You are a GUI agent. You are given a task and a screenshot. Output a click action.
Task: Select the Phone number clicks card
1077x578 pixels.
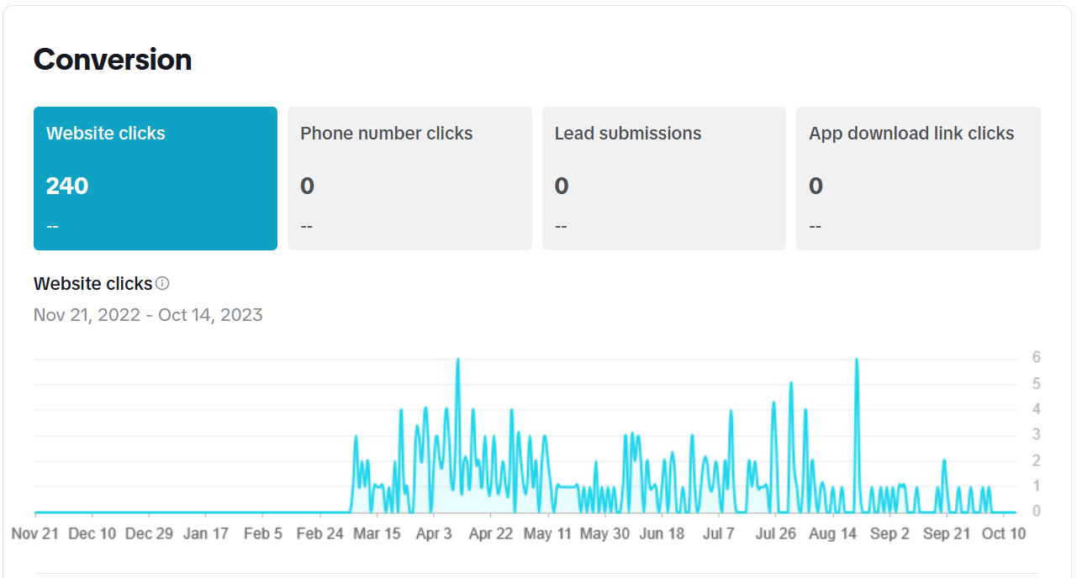409,178
